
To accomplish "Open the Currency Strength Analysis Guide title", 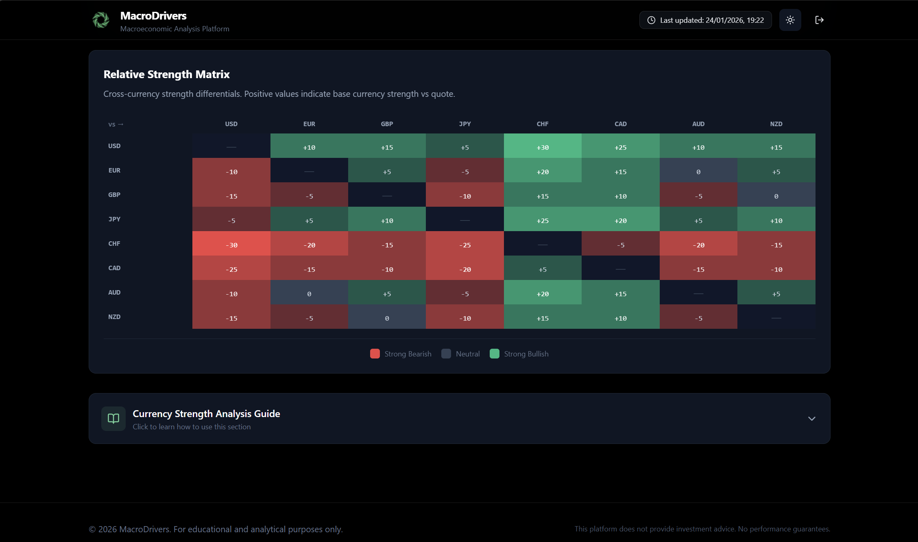I will pos(206,413).
